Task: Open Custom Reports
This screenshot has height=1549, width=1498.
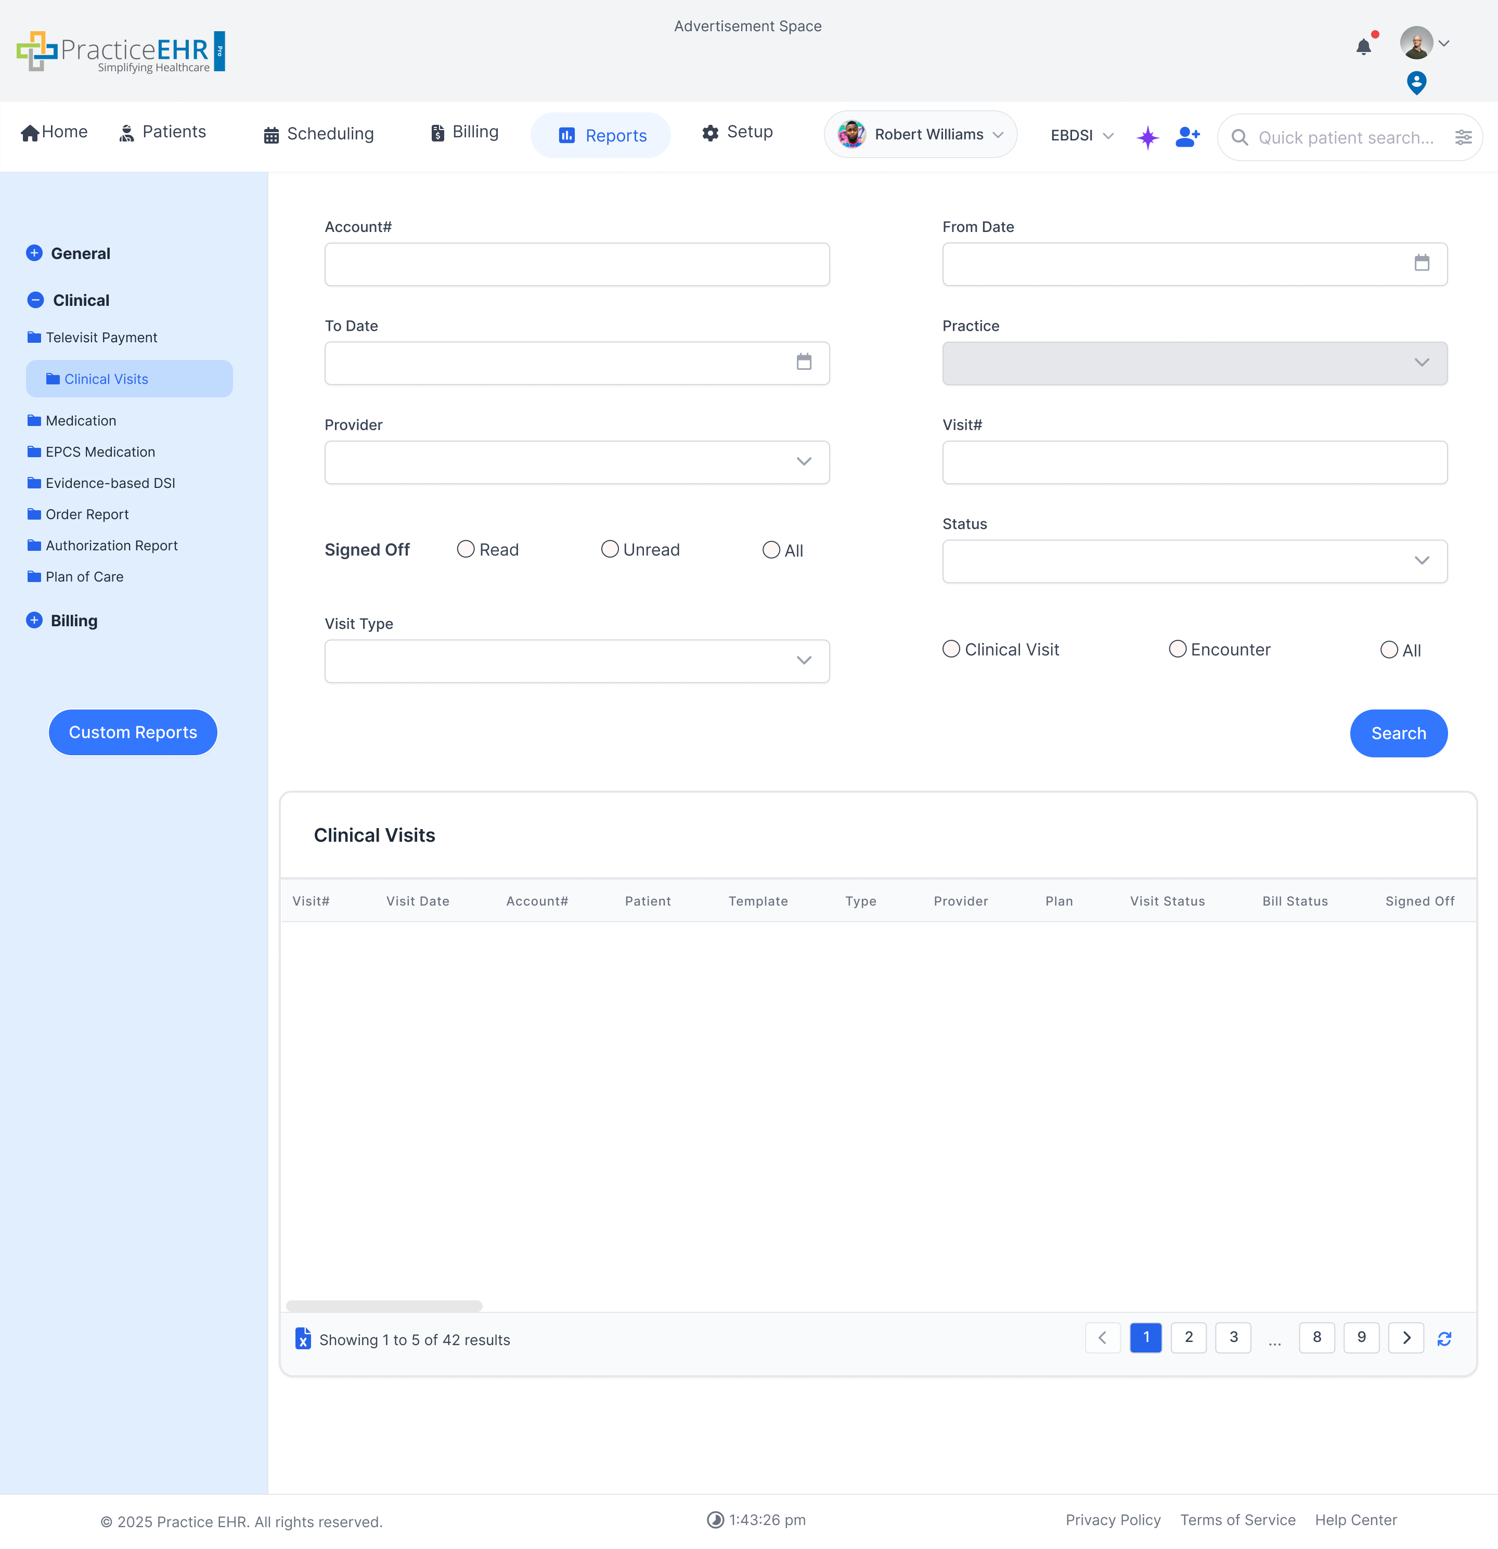Action: click(133, 732)
